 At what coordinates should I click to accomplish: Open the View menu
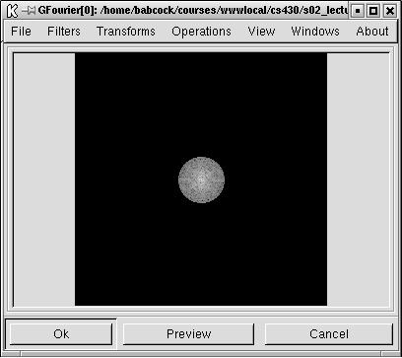point(261,32)
